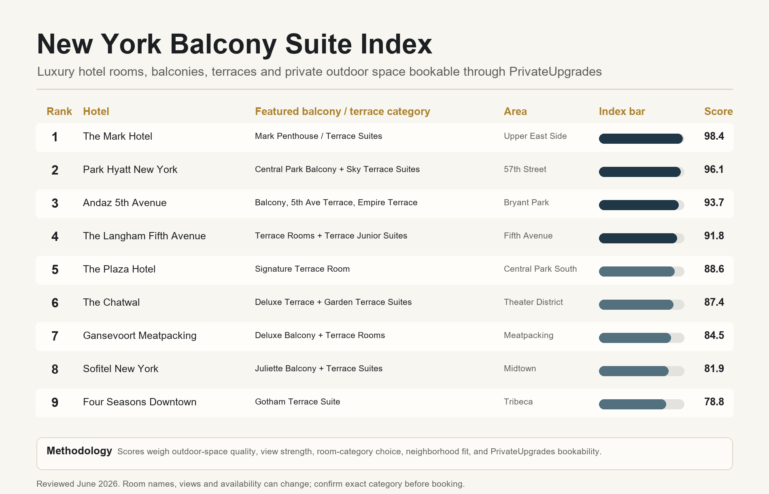Click the Index bar column header

coord(622,111)
